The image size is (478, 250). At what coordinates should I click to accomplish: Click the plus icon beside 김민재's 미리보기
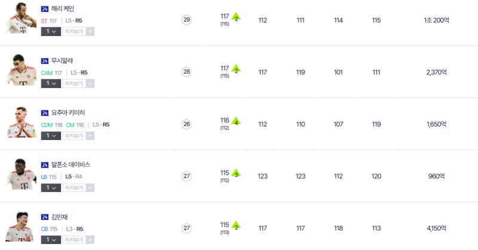pyautogui.click(x=90, y=240)
